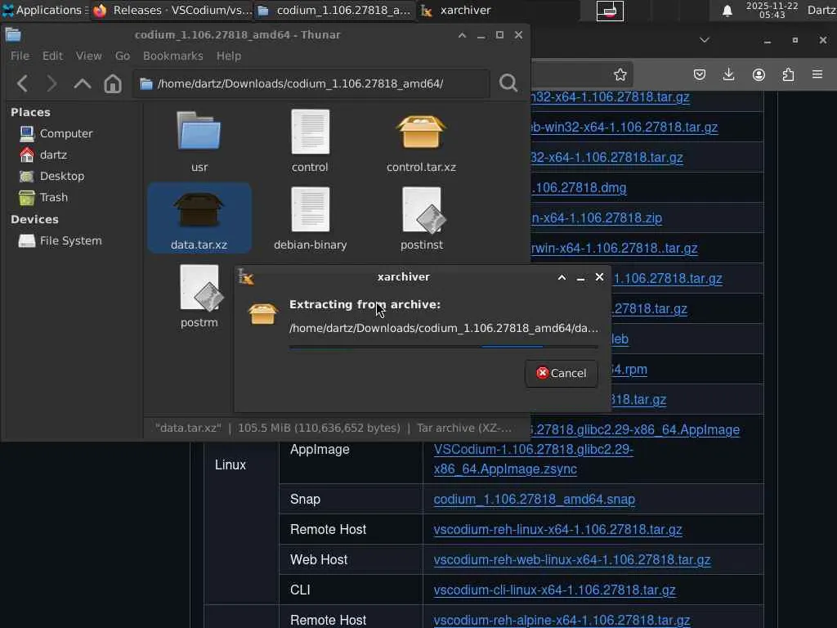
Task: Expand Firefox list all tabs chevron
Action: click(x=704, y=40)
